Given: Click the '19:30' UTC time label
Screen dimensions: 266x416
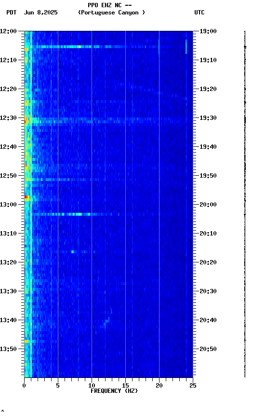Looking at the screenshot, I should [x=208, y=118].
